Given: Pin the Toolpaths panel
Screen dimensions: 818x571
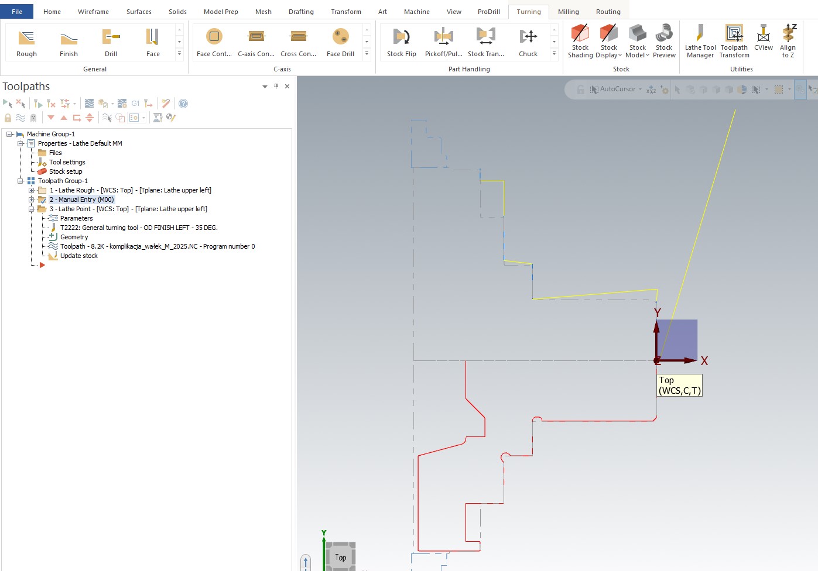Looking at the screenshot, I should 276,86.
